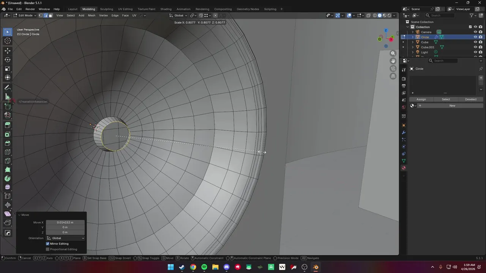Viewport: 486px width, 273px height.
Task: Enable edge select mode
Action: [x=46, y=16]
